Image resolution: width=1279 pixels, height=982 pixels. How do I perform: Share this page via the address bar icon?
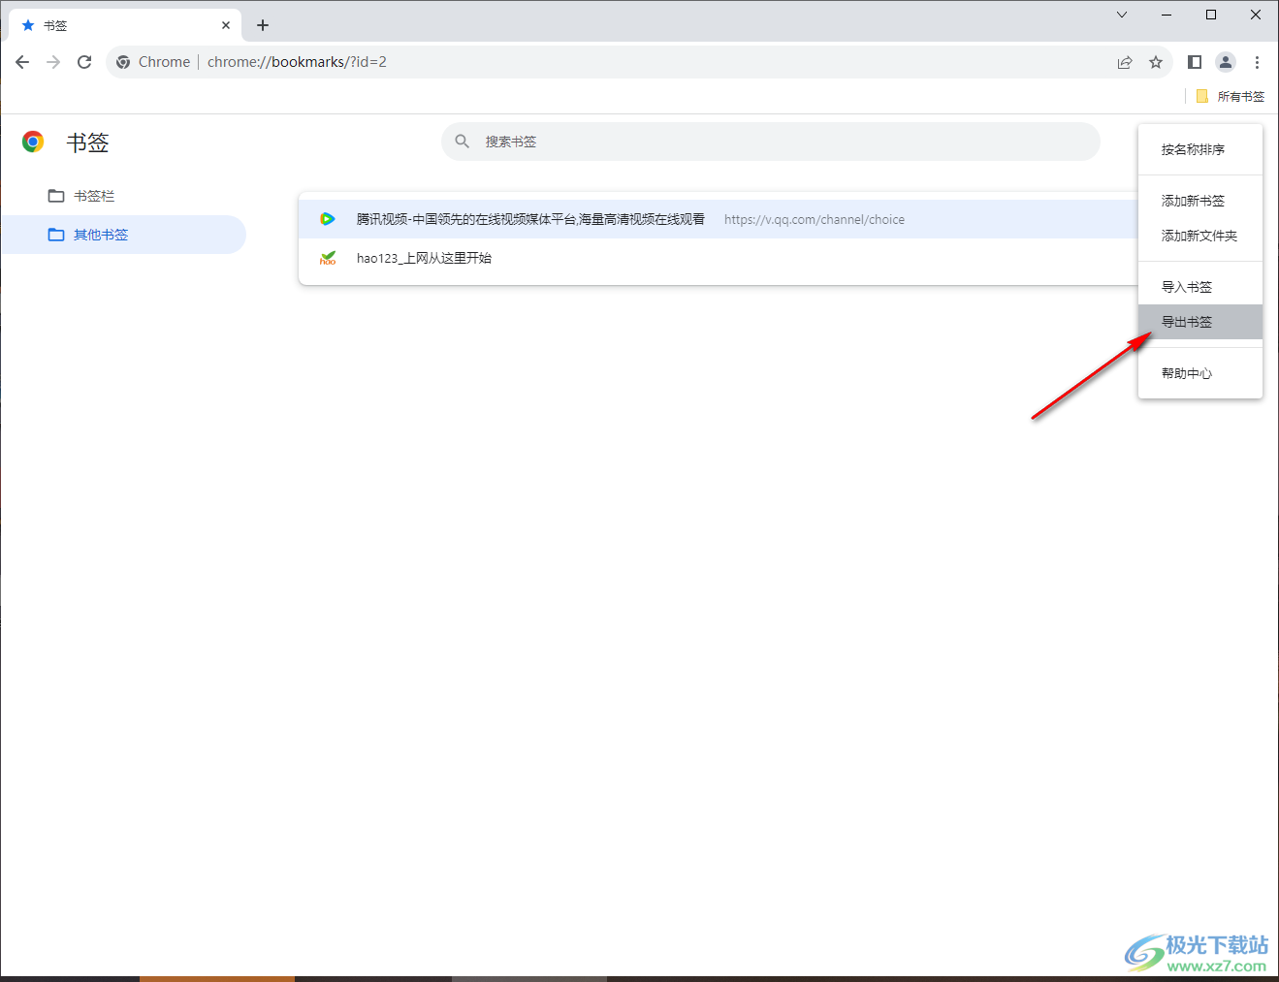point(1125,62)
